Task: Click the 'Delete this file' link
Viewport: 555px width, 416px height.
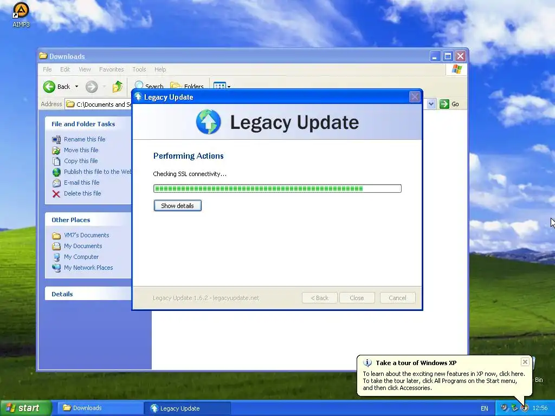Action: tap(82, 193)
